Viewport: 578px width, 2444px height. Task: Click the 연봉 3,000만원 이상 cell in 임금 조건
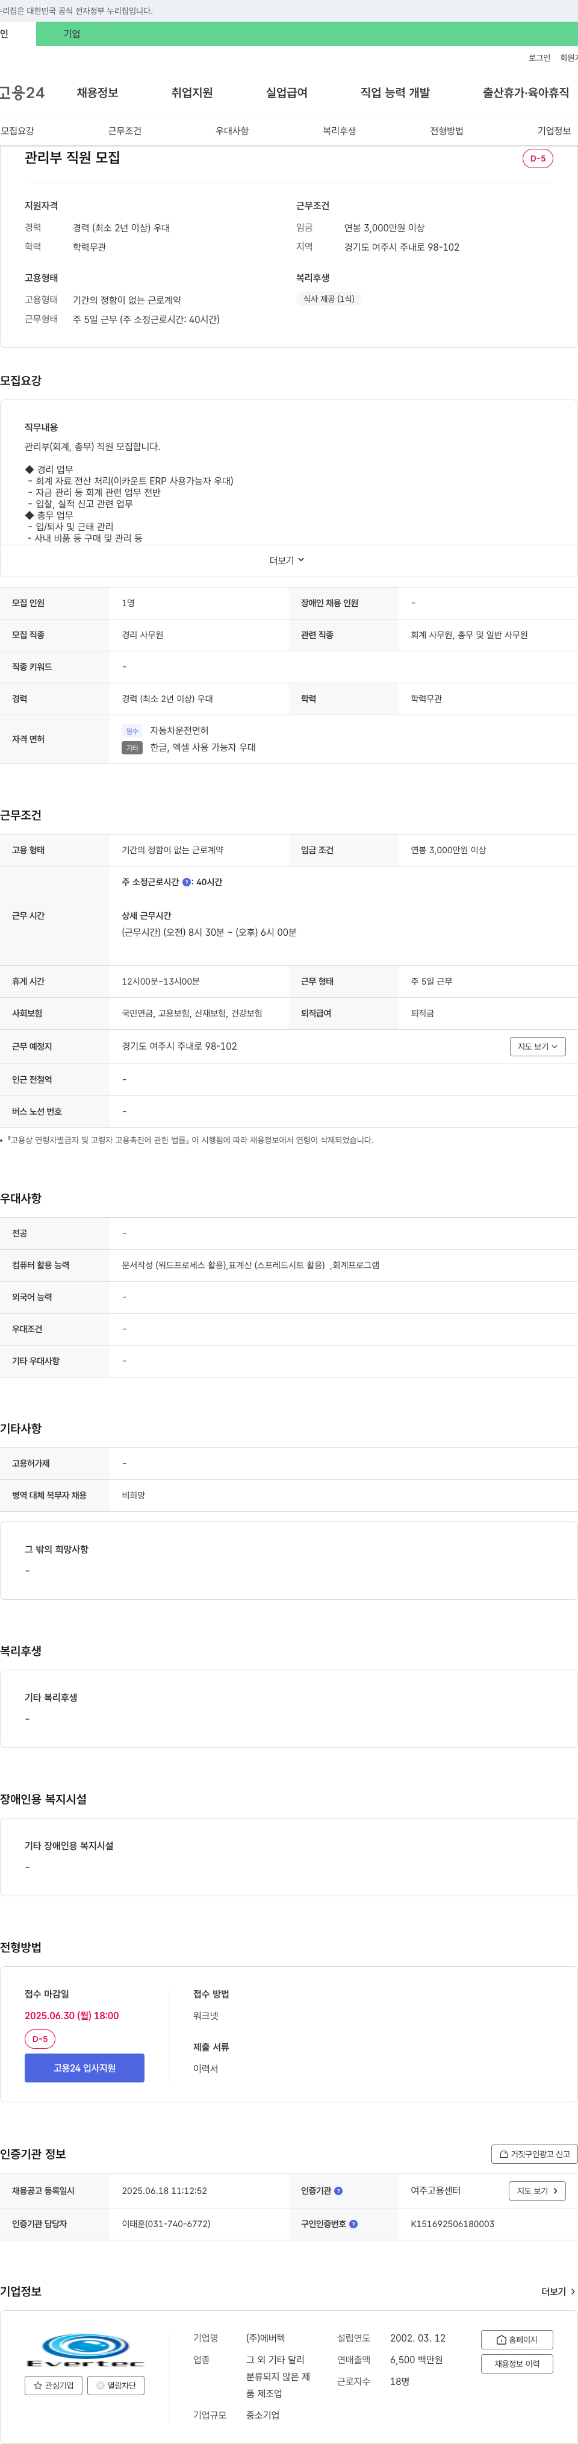tap(448, 850)
